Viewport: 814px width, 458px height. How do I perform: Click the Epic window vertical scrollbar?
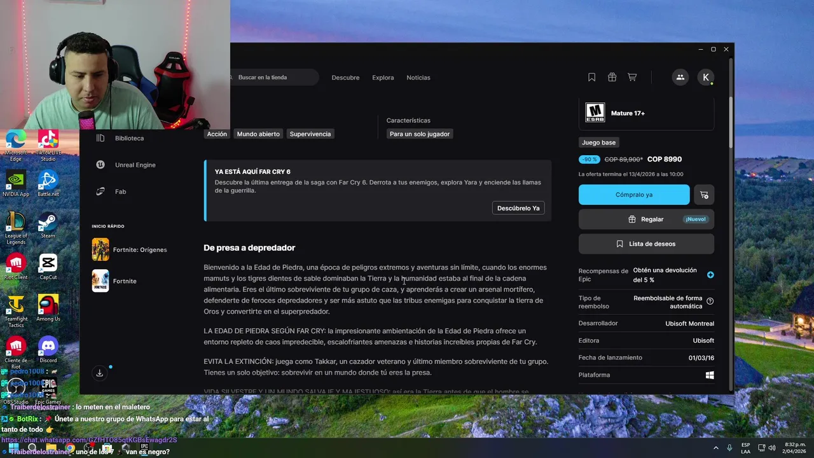tap(731, 121)
